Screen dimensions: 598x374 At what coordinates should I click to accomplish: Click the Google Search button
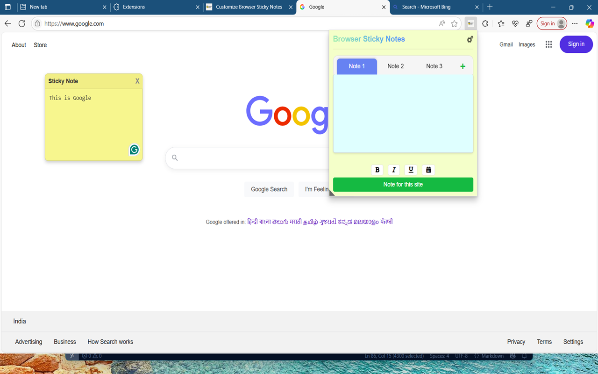tap(269, 189)
